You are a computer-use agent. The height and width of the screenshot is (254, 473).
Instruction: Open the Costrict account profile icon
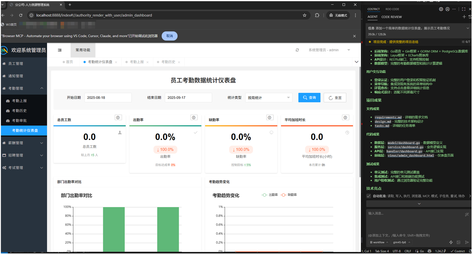447,9
